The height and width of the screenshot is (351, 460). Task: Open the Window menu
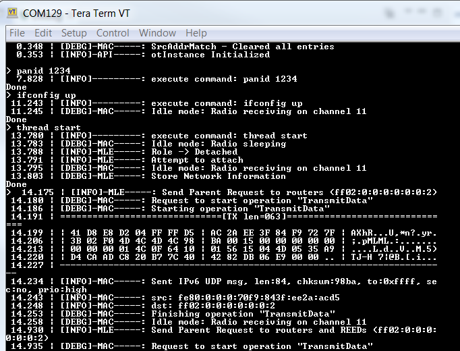tap(157, 33)
